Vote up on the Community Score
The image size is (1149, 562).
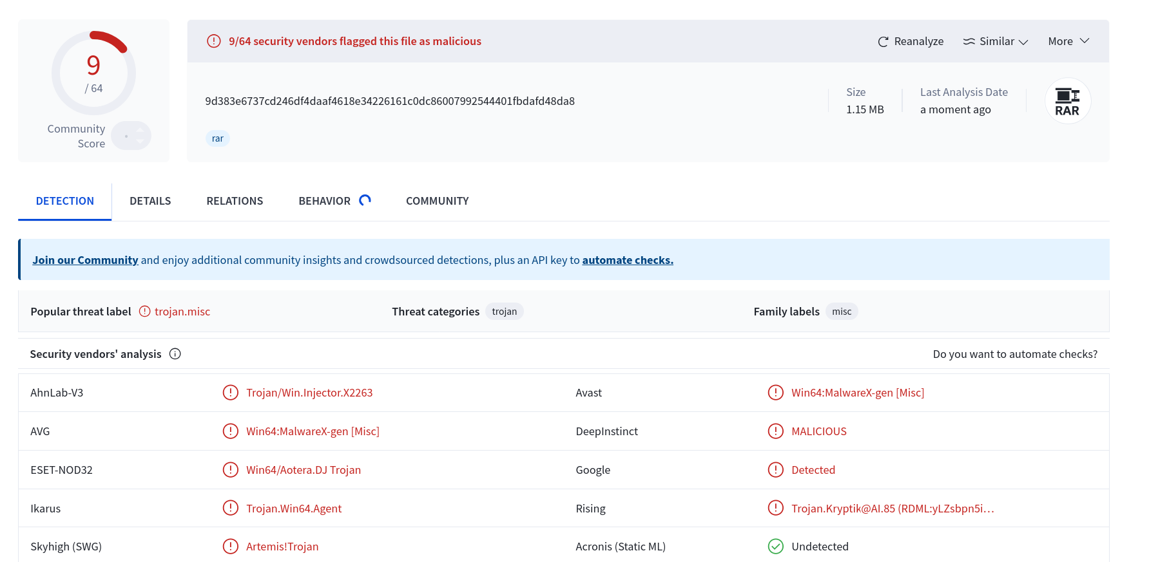pyautogui.click(x=140, y=129)
